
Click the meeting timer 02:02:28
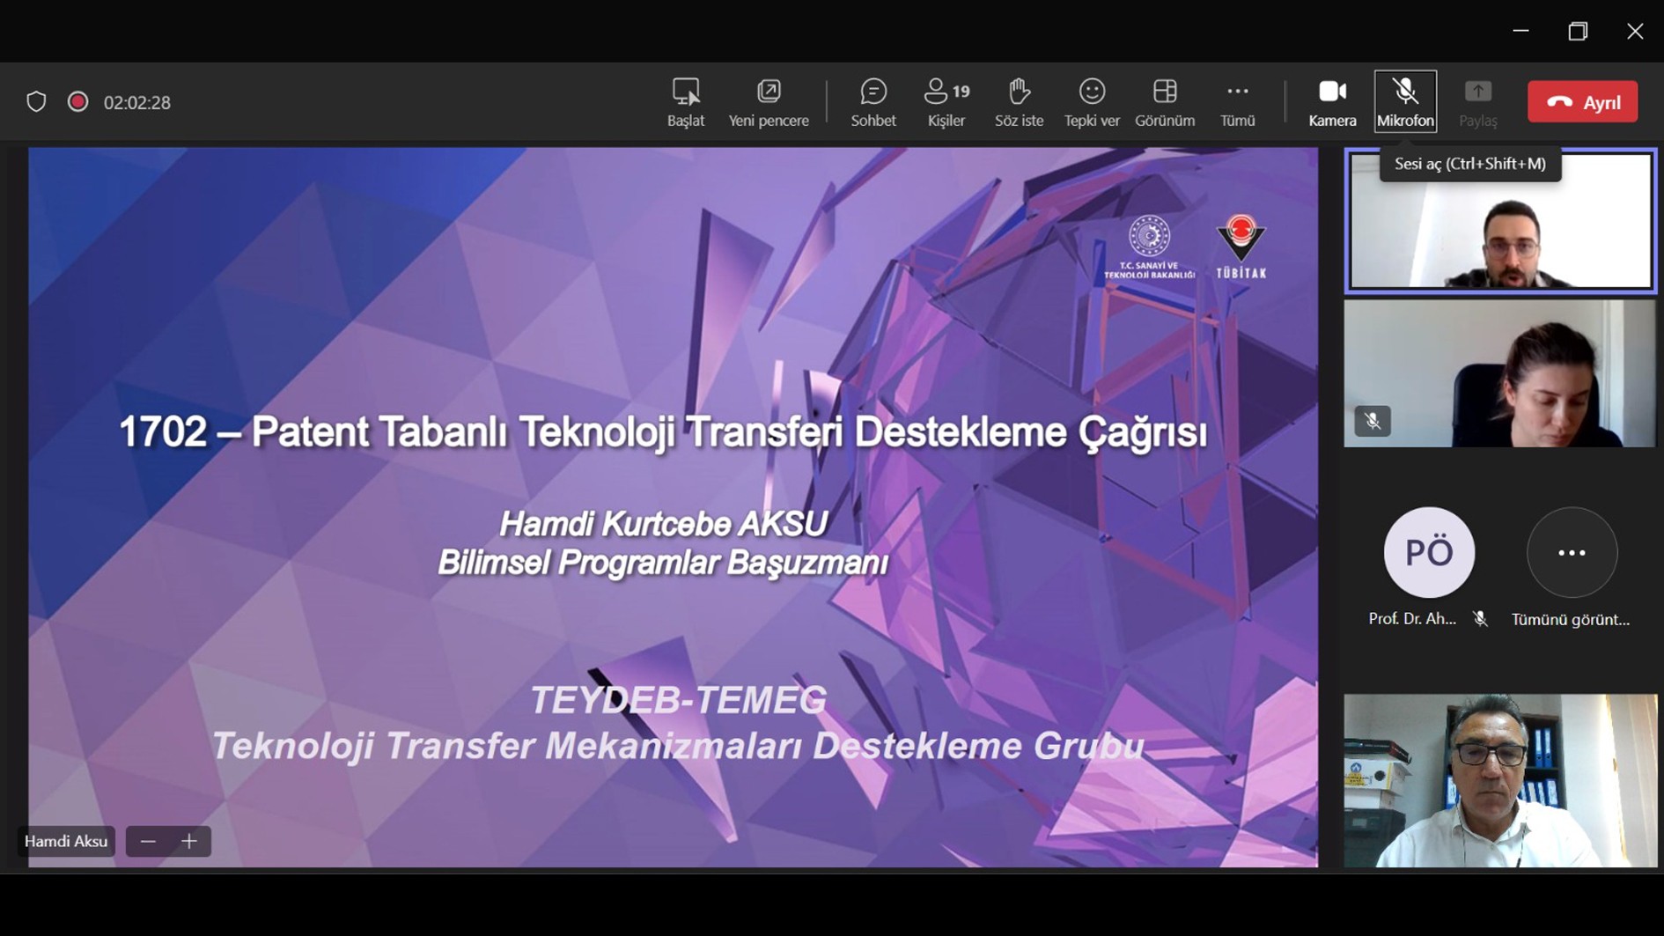[136, 102]
